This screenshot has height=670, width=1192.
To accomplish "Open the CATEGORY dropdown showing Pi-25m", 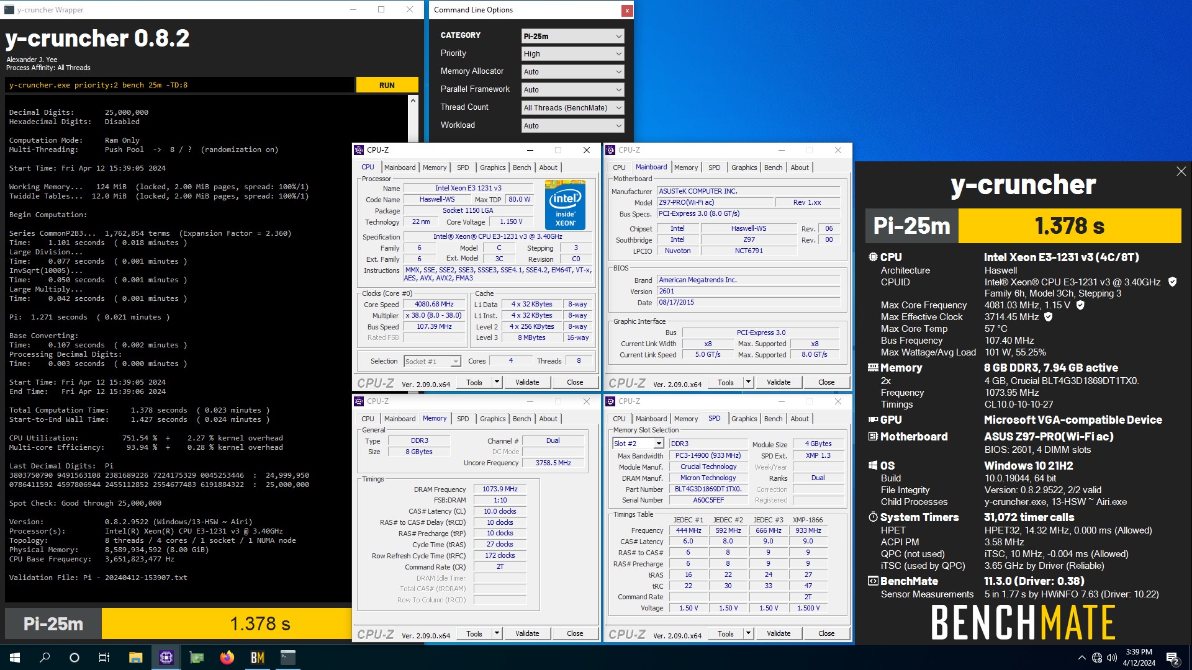I will 572,36.
